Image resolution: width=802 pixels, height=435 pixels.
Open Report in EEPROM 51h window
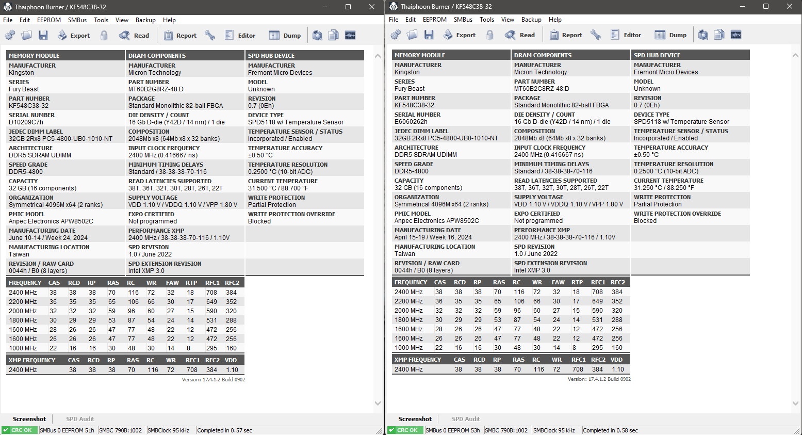pos(180,35)
